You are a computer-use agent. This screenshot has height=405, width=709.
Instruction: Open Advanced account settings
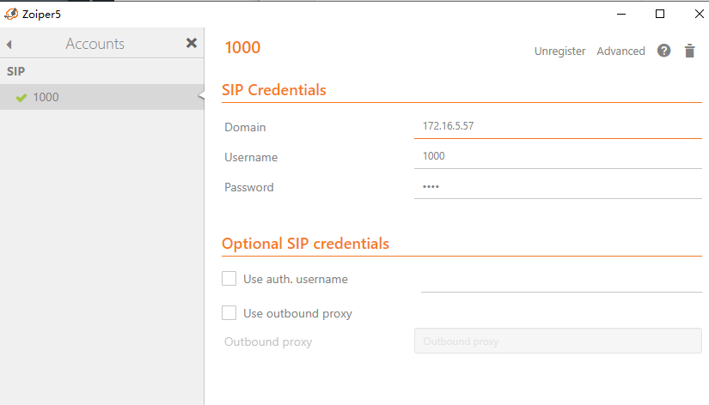[x=620, y=51]
